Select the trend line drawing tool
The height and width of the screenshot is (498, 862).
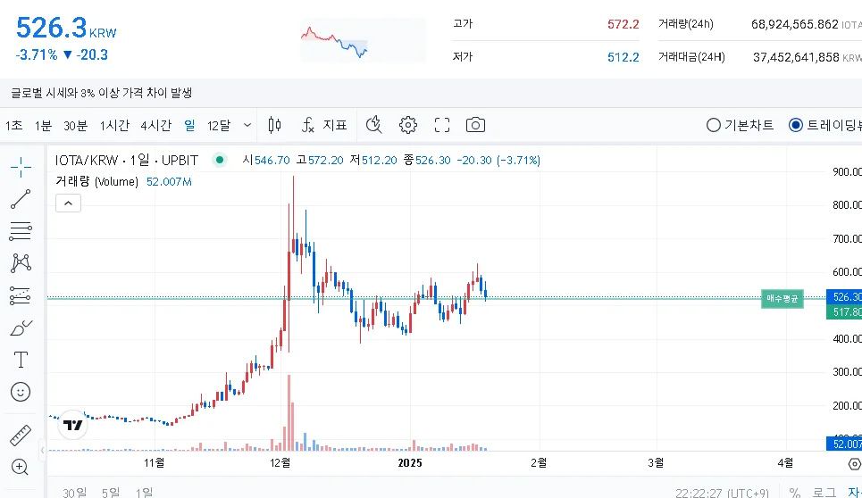20,198
